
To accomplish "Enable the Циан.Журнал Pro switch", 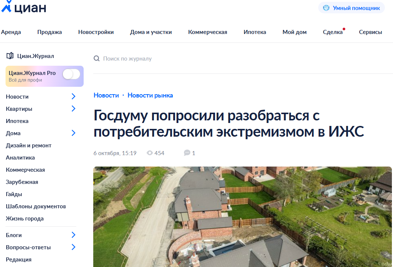I will [71, 74].
